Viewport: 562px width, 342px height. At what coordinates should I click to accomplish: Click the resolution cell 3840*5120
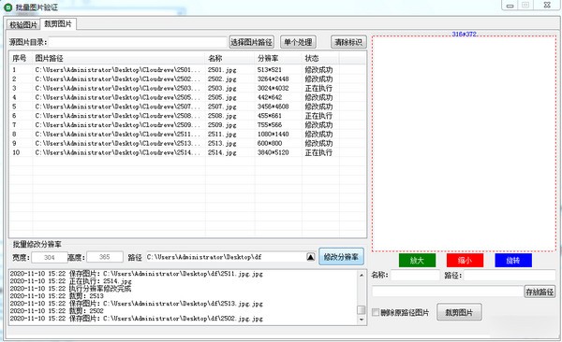[x=274, y=152]
